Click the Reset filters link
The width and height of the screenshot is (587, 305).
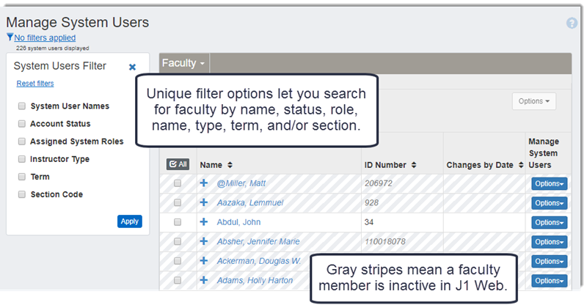(35, 84)
